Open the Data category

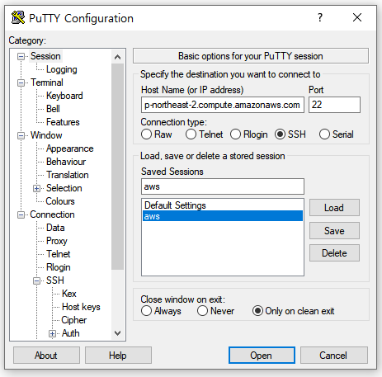[55, 228]
